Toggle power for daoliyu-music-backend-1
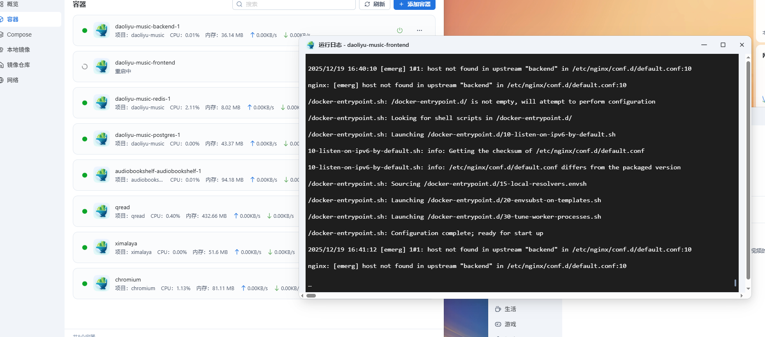 400,30
